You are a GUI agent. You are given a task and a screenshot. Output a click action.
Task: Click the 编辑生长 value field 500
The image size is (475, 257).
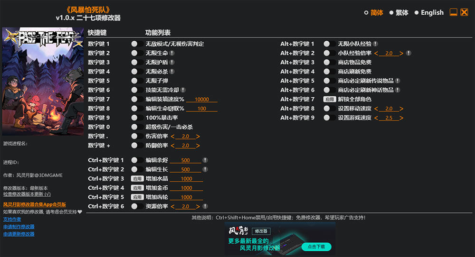tap(185, 169)
